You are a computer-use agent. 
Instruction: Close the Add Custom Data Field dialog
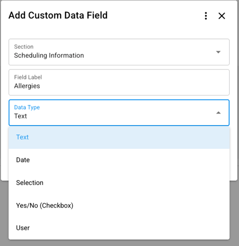pos(222,16)
